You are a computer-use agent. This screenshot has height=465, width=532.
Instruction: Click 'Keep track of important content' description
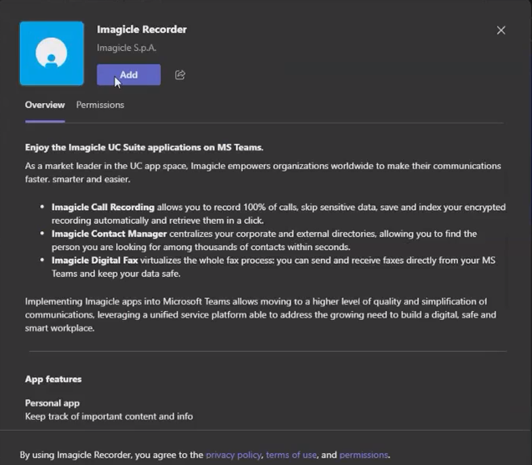(x=109, y=416)
